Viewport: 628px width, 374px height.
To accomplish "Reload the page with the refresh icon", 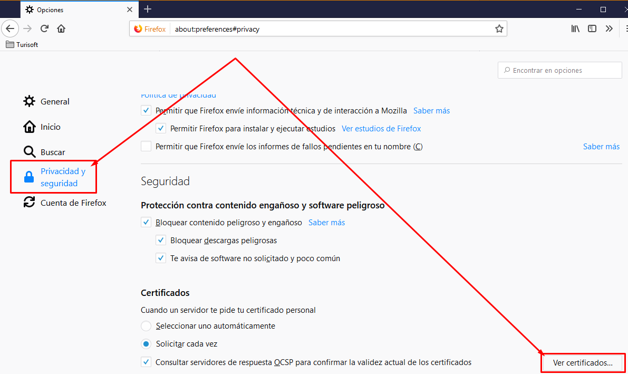I will pyautogui.click(x=44, y=28).
